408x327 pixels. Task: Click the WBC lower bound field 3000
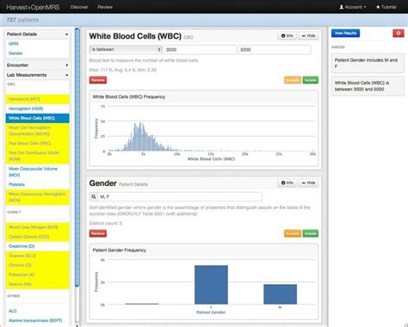point(200,50)
